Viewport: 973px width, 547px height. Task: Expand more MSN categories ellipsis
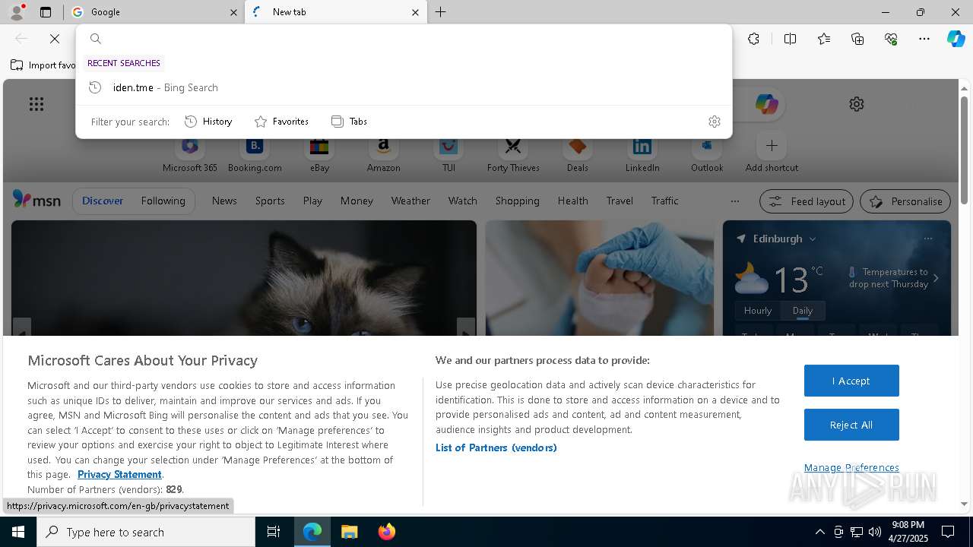click(734, 201)
